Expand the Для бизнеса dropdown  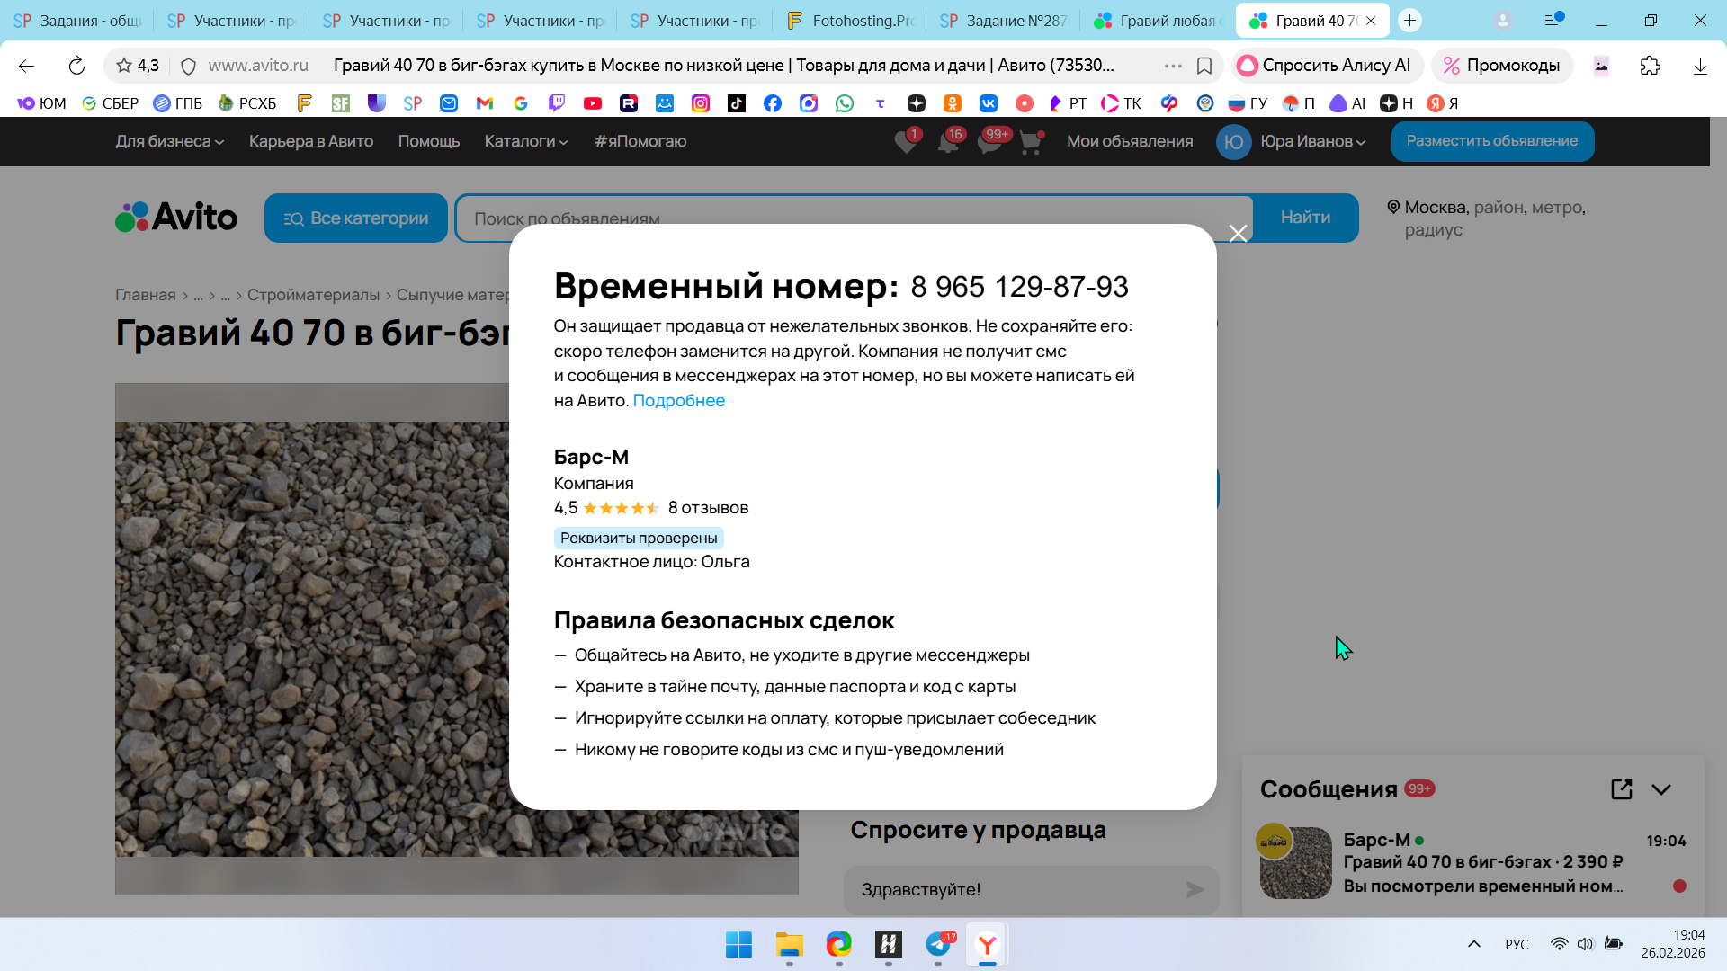coord(169,141)
